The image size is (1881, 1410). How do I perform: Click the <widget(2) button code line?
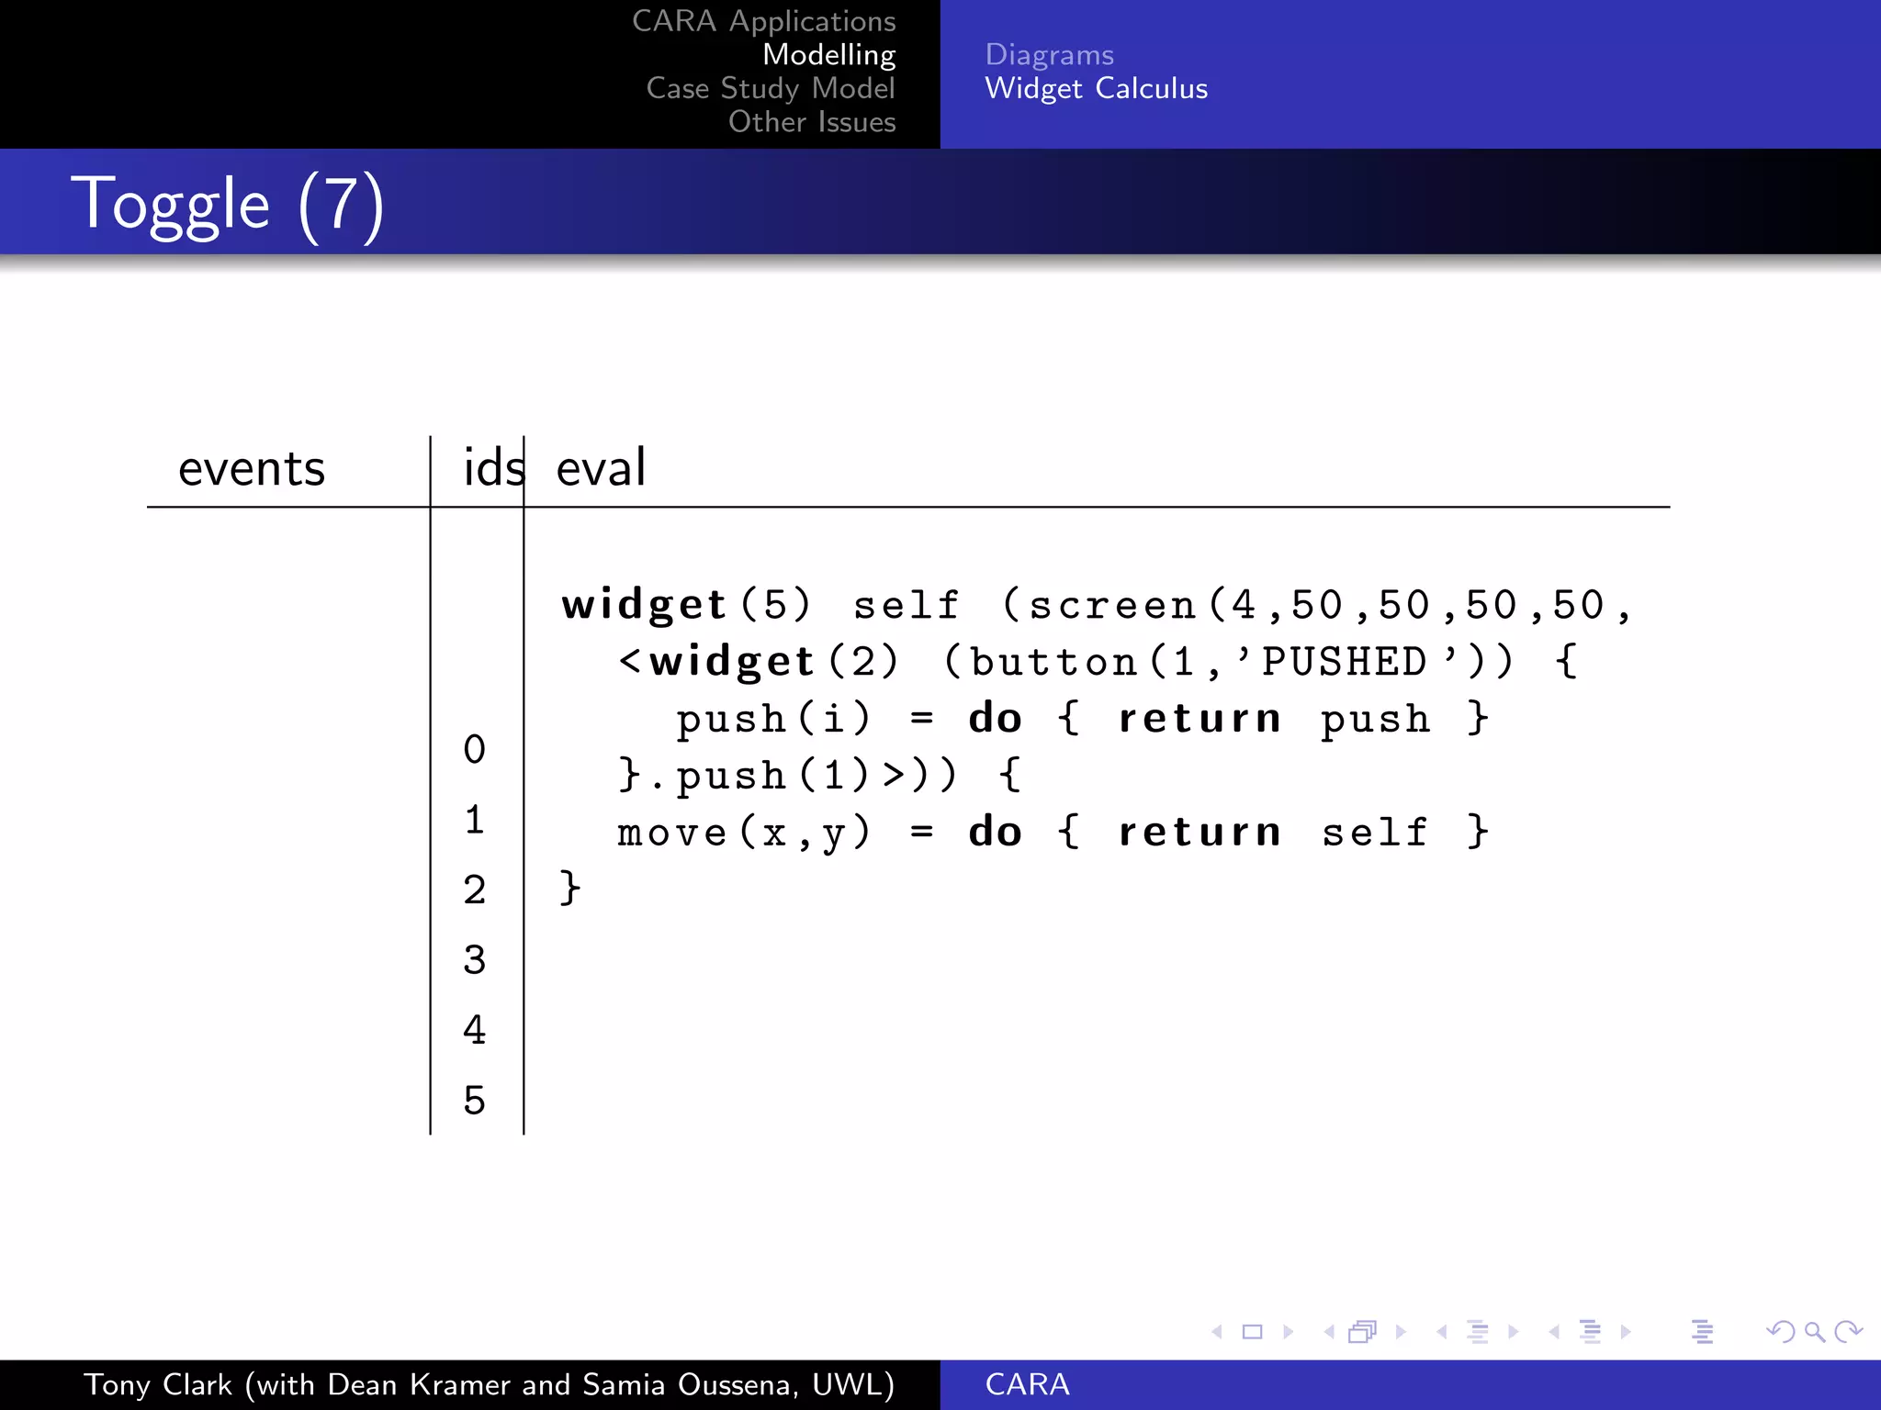click(1098, 662)
